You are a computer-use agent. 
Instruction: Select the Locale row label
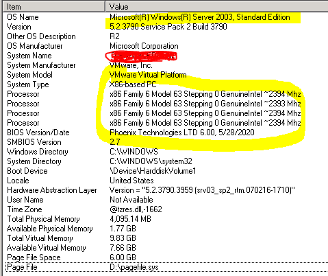coord(18,181)
